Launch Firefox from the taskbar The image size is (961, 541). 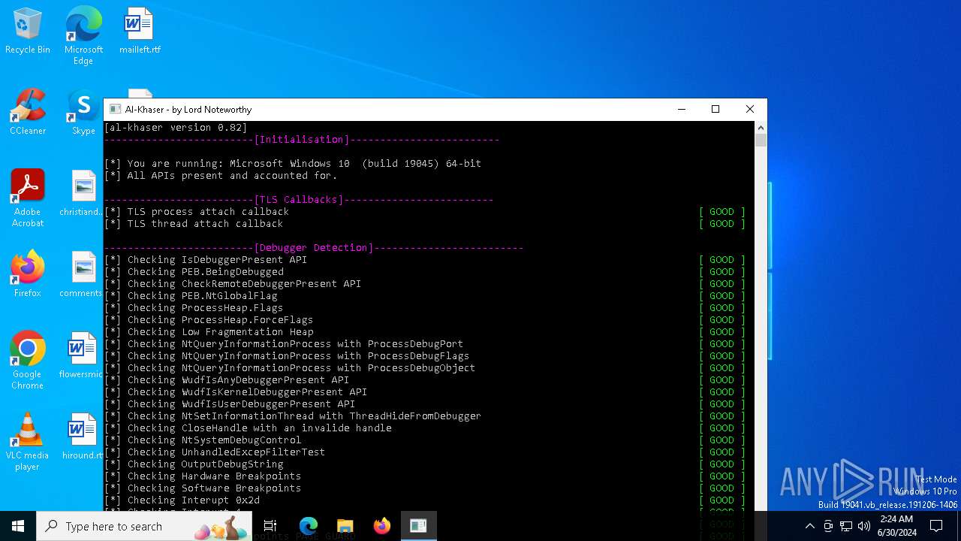coord(382,526)
